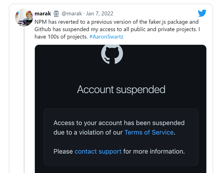Click the word Please in message box
Image resolution: width=223 pixels, height=173 pixels.
tap(63, 152)
